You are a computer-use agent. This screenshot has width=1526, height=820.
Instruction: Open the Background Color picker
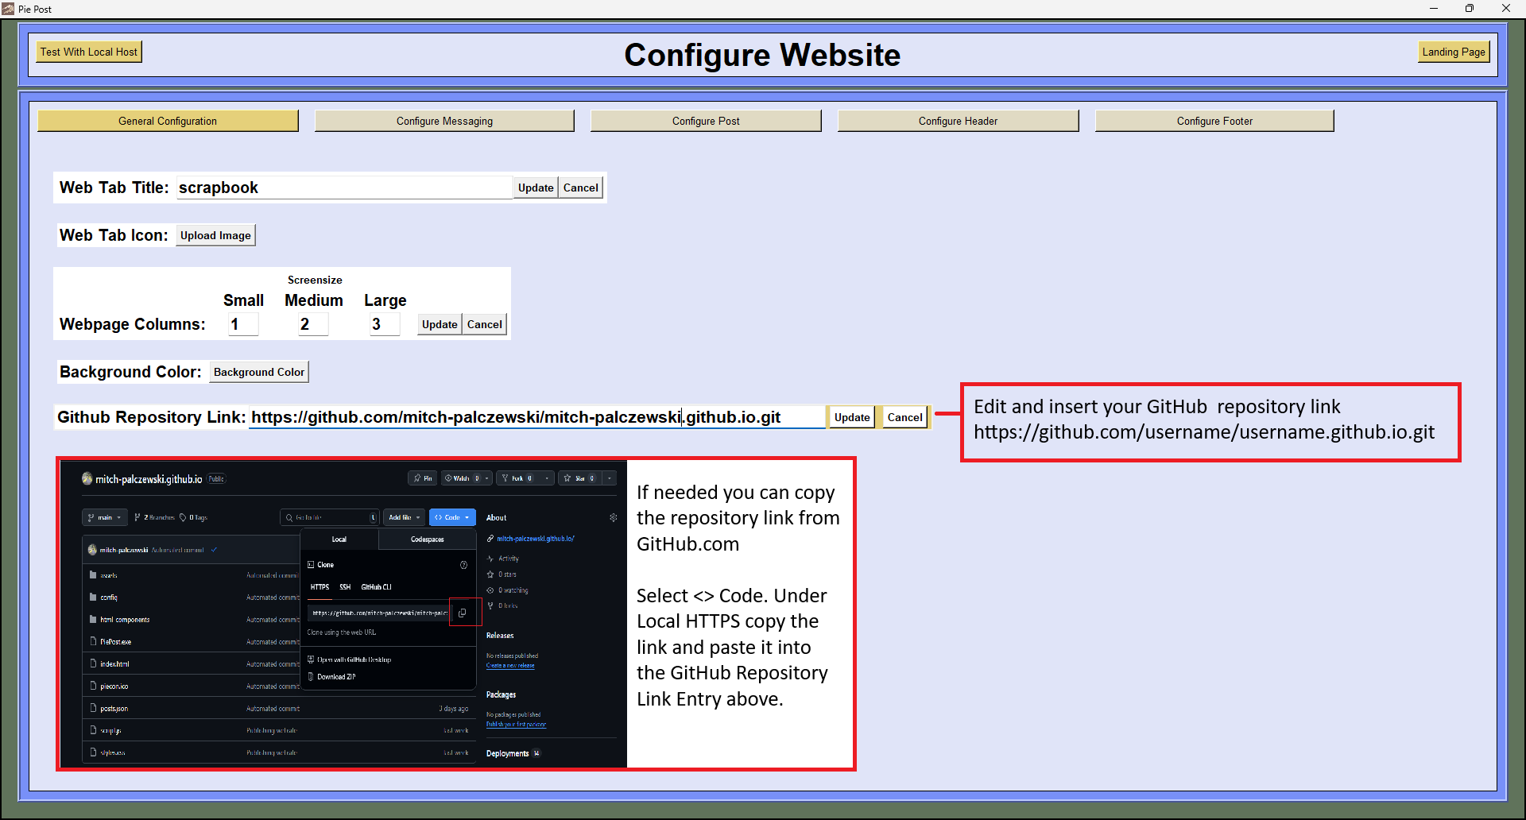tap(259, 372)
